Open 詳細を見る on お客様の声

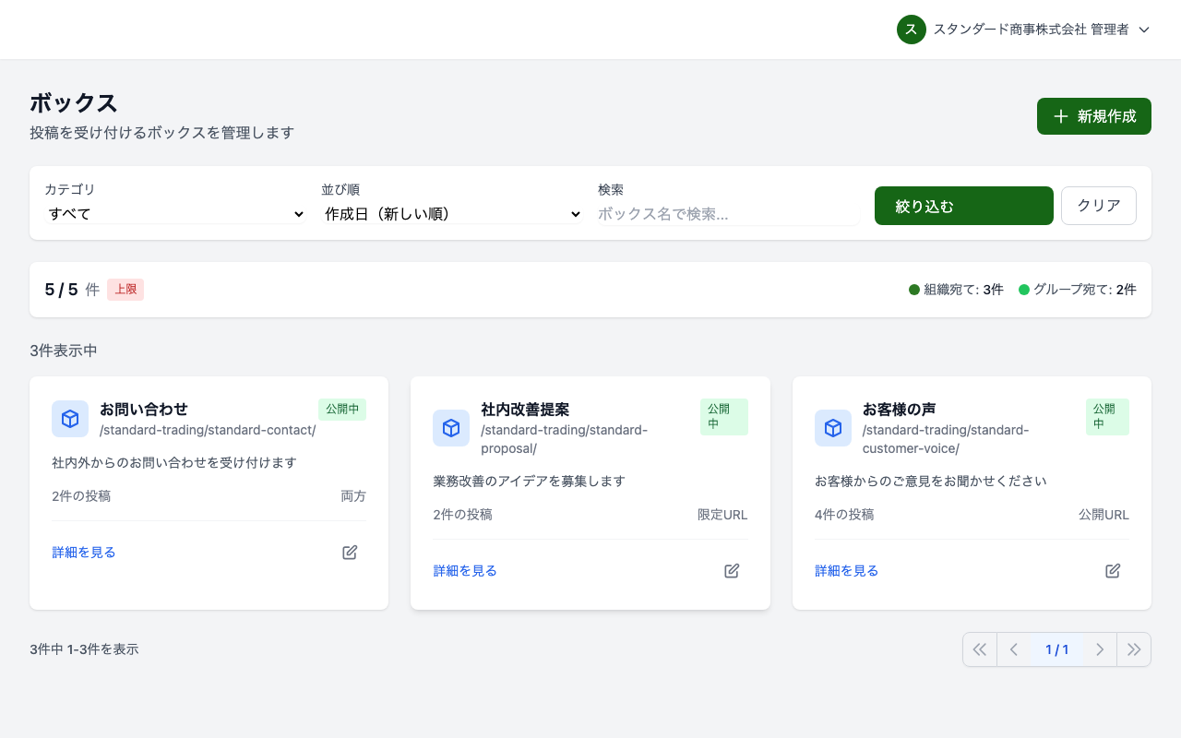tap(846, 570)
